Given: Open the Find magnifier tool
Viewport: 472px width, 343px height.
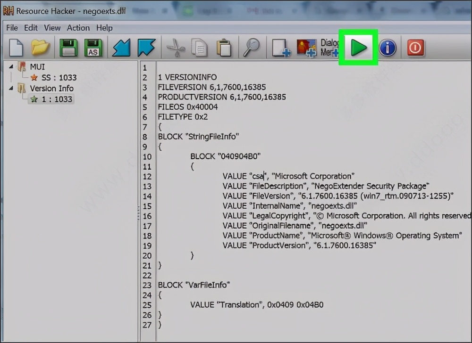Looking at the screenshot, I should point(252,47).
